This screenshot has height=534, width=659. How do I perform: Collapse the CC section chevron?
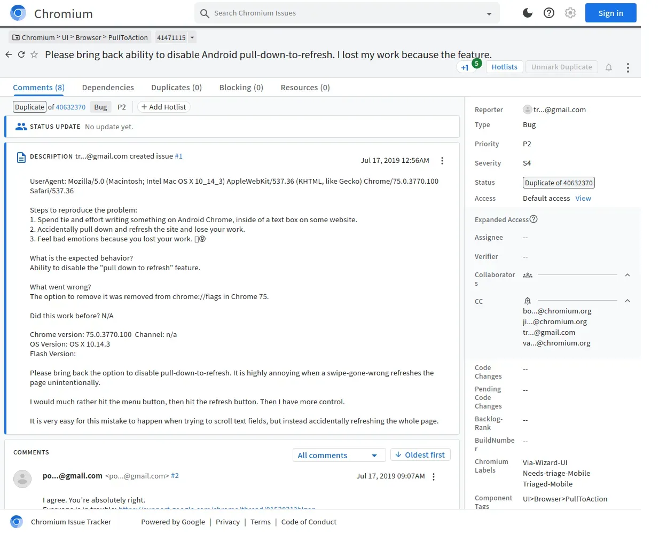tap(627, 301)
